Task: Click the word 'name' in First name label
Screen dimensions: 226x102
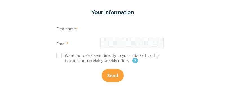Action: pos(70,29)
